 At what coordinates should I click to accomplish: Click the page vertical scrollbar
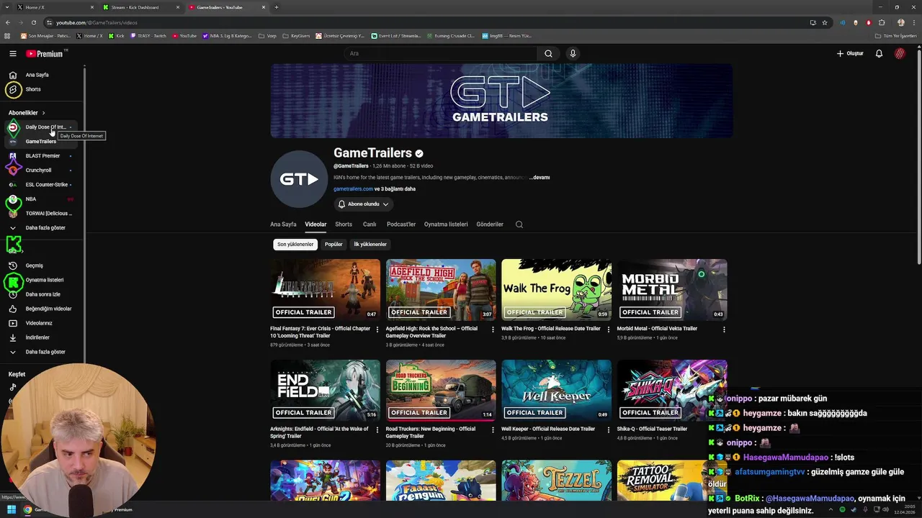pyautogui.click(x=918, y=158)
